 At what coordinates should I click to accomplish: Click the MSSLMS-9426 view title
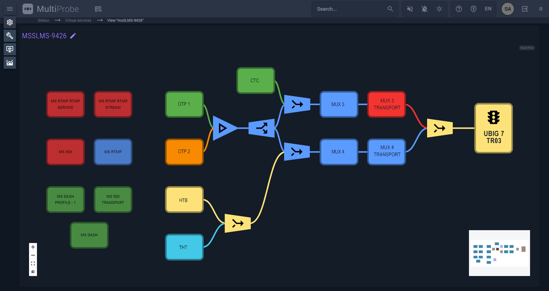(x=44, y=36)
